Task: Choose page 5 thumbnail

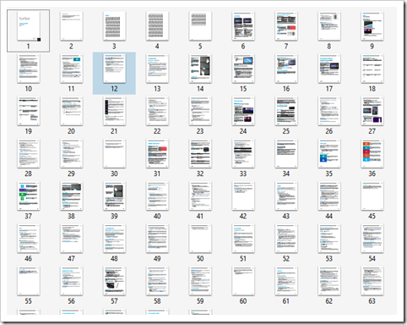Action: [x=200, y=26]
